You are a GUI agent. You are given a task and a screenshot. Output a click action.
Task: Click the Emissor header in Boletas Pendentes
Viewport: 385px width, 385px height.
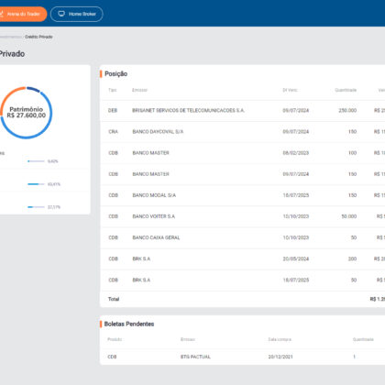188,339
